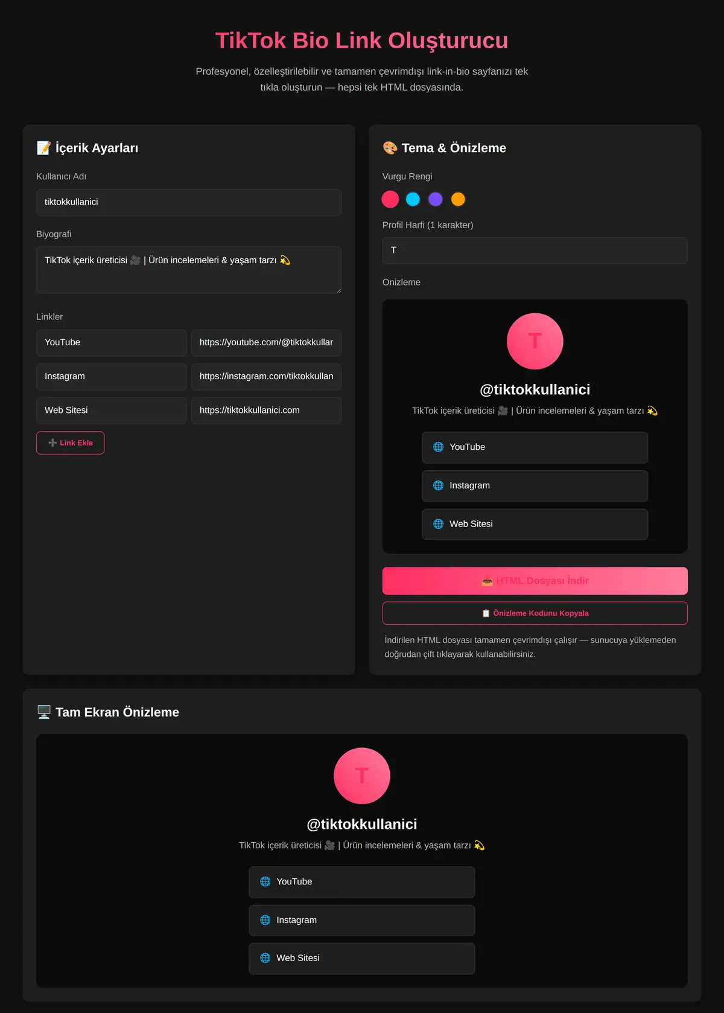Click the Link Ekle button
Screen dimensions: 724x1013
[71, 443]
